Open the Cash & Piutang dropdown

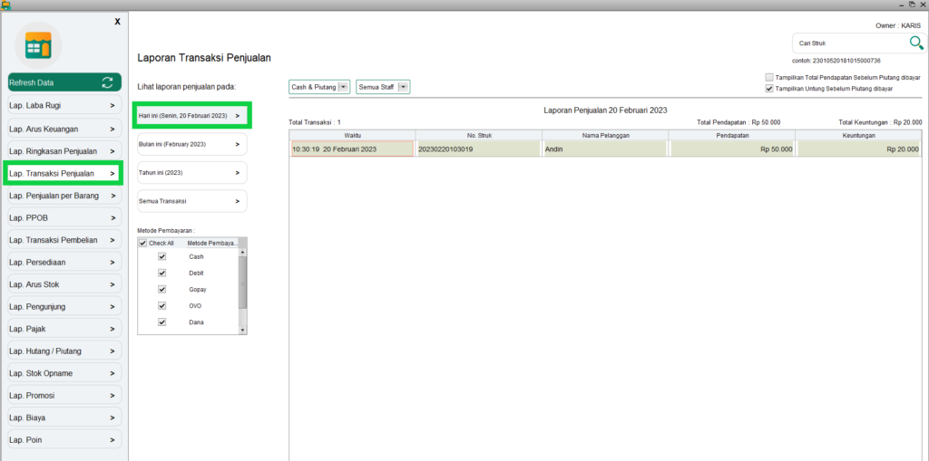pos(343,87)
